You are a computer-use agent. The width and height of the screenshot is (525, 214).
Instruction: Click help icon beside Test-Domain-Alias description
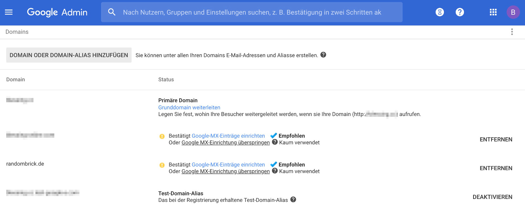point(293,200)
